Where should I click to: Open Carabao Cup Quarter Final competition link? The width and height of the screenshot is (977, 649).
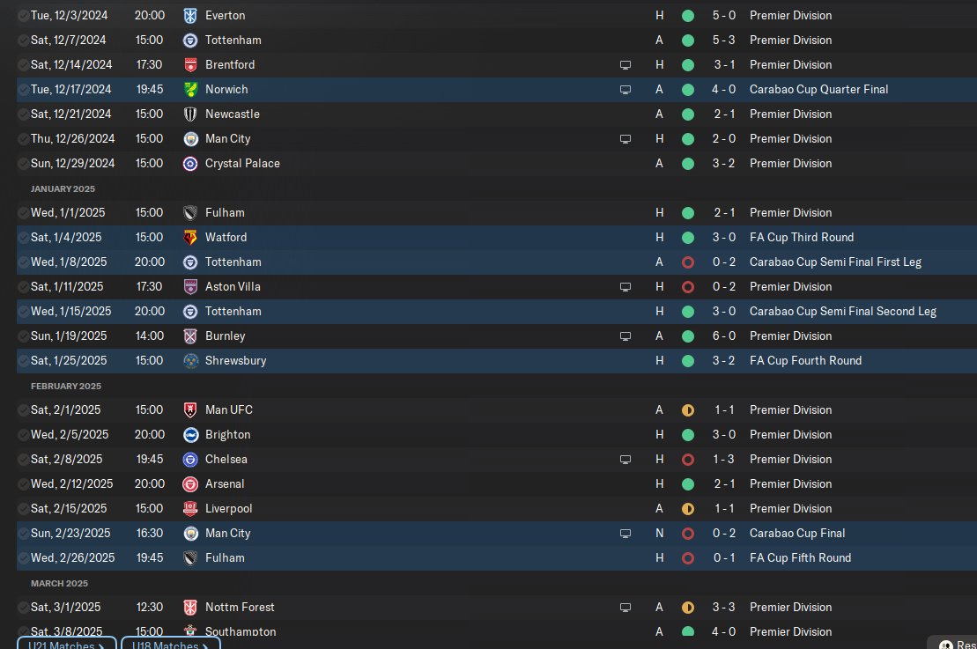[x=818, y=90]
